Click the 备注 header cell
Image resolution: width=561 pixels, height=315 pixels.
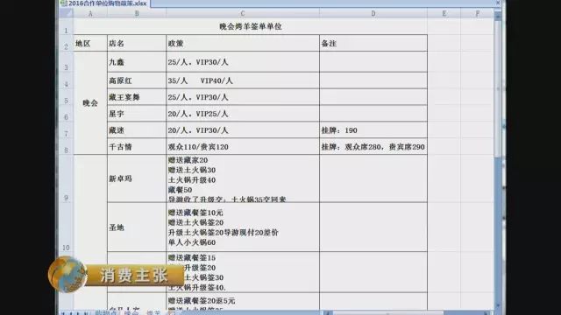click(x=373, y=43)
